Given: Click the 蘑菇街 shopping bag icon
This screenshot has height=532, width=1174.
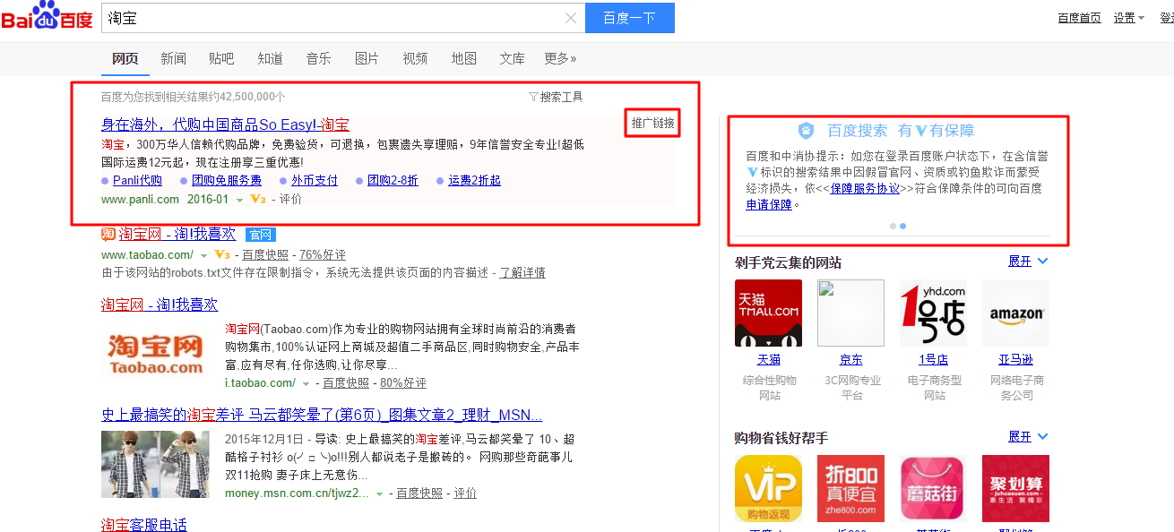Looking at the screenshot, I should pos(933,488).
